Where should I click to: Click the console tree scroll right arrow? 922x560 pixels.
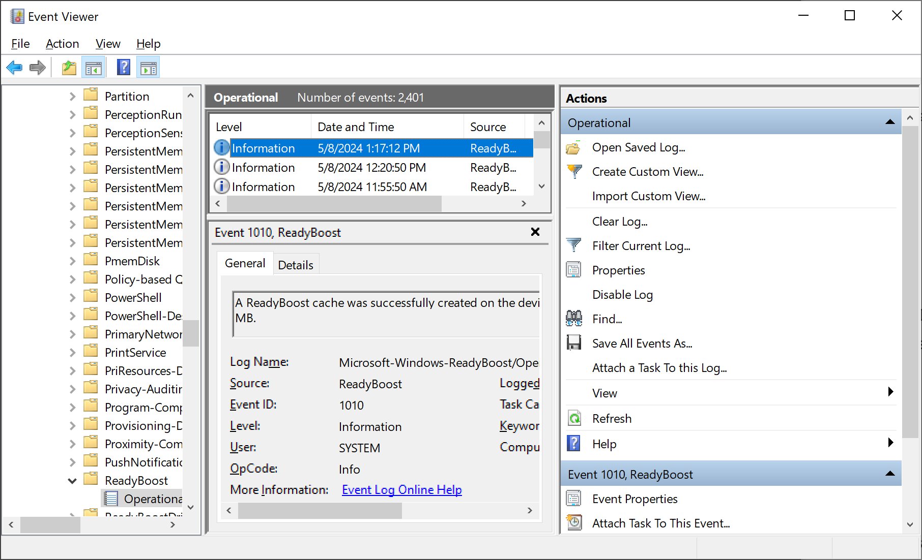point(173,524)
